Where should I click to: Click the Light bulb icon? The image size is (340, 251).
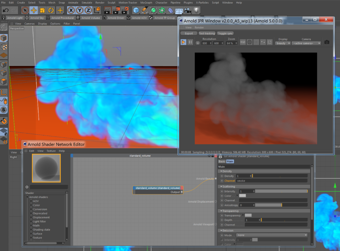coord(196,10)
